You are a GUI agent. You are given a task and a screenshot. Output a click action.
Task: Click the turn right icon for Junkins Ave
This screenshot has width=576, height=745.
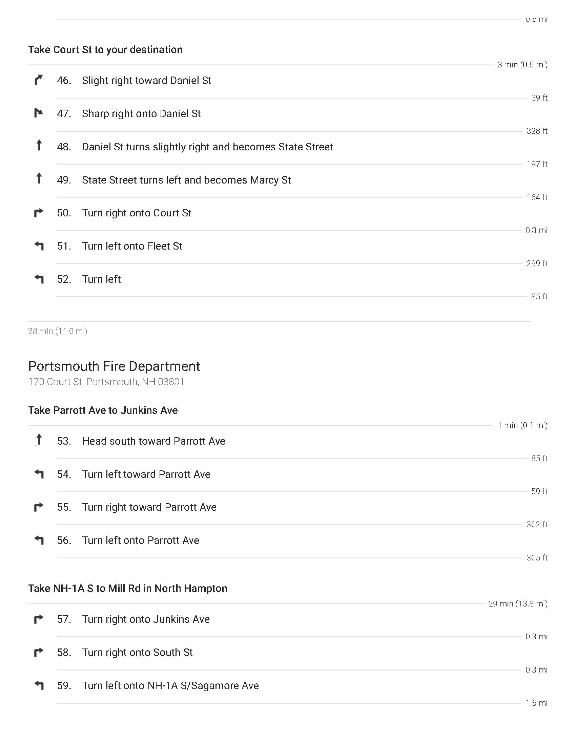tap(39, 619)
